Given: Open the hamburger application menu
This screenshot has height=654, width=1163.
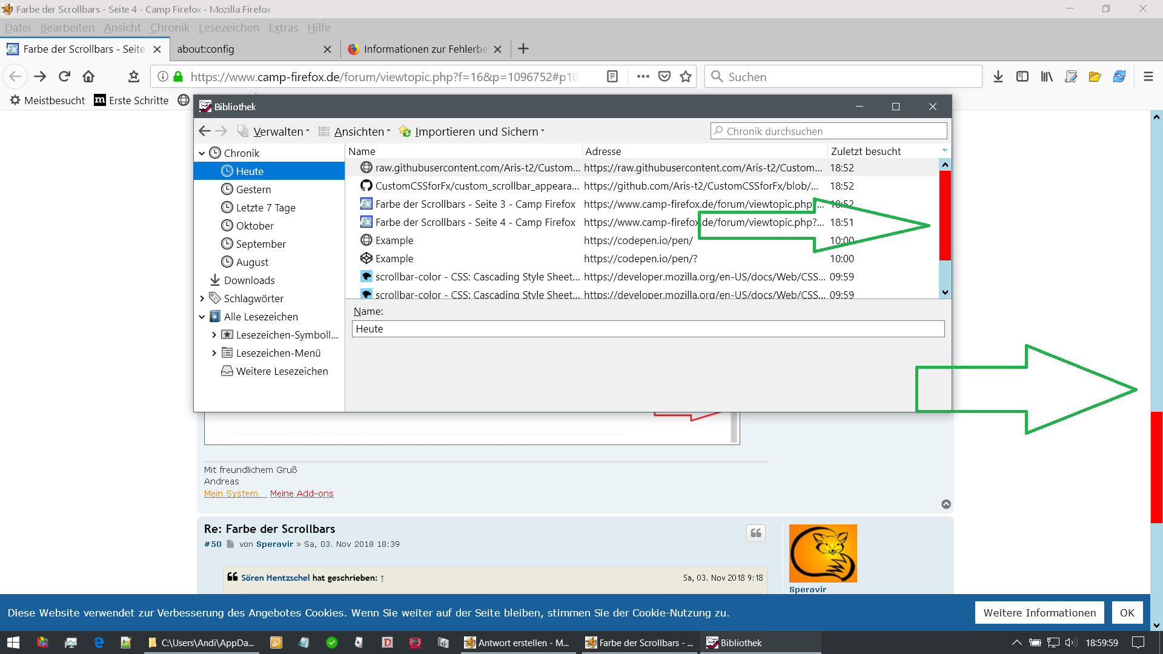Looking at the screenshot, I should pos(1148,76).
